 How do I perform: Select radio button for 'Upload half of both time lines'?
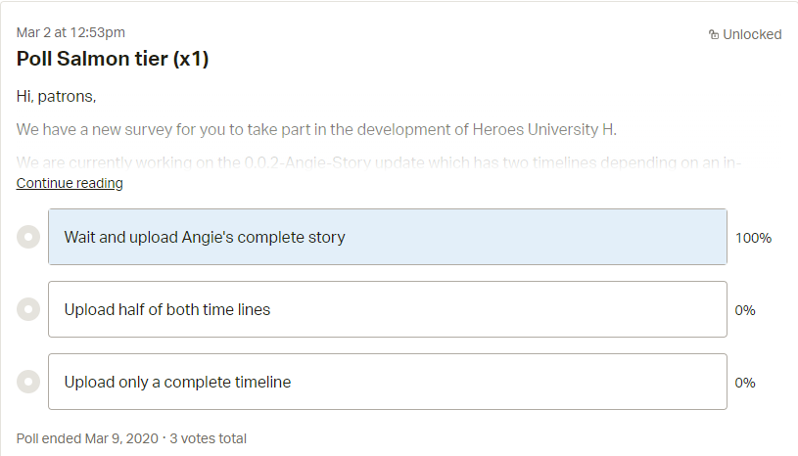(x=28, y=309)
